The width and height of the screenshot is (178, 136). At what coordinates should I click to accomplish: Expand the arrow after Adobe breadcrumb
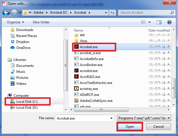47,13
